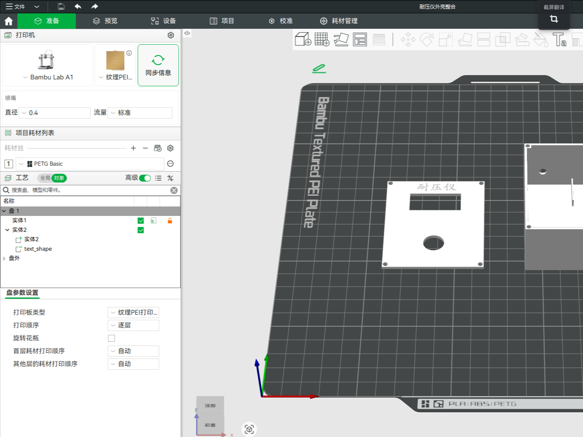Viewport: 583px width, 437px height.
Task: Click the Arrange all objects icon
Action: pos(360,39)
